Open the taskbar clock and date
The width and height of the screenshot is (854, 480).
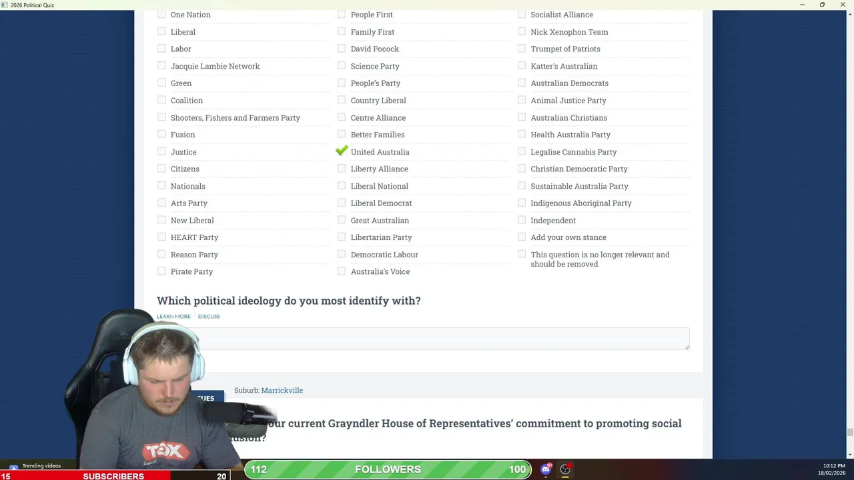coord(833,469)
